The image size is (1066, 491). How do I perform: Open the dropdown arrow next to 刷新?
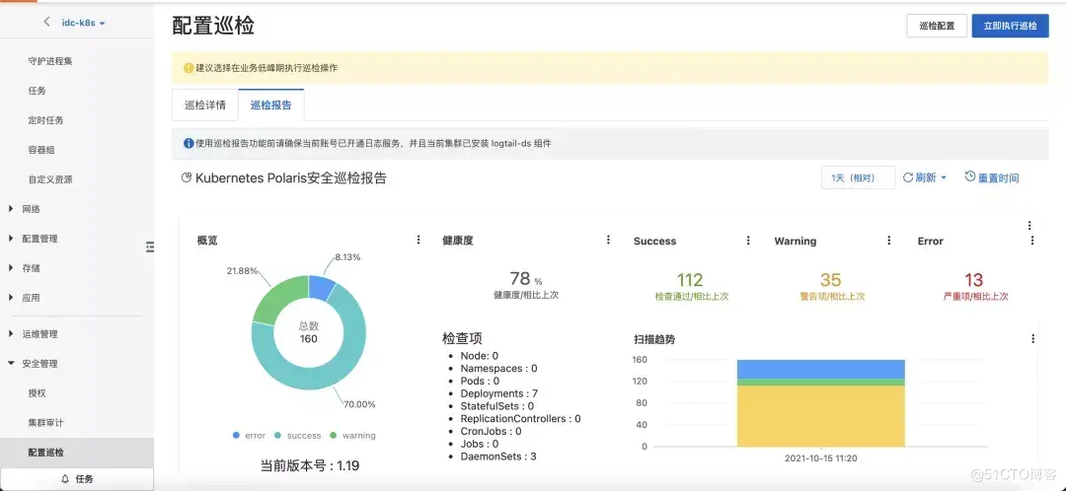944,177
